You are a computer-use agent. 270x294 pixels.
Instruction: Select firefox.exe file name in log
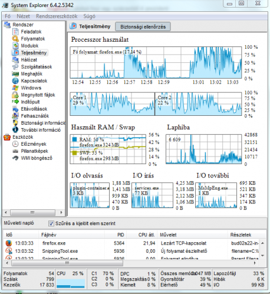coord(54,243)
